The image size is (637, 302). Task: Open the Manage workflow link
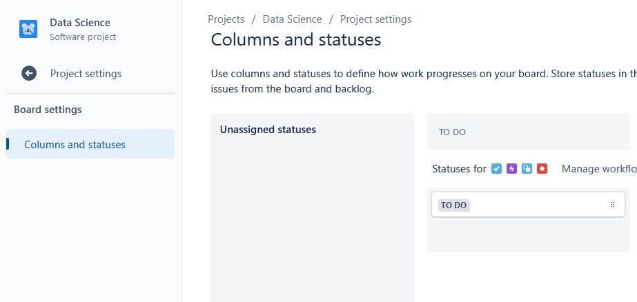tap(599, 169)
